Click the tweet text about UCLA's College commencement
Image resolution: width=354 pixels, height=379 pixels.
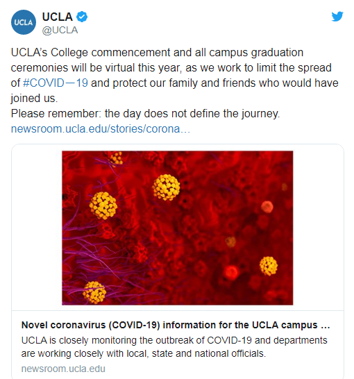point(174,75)
